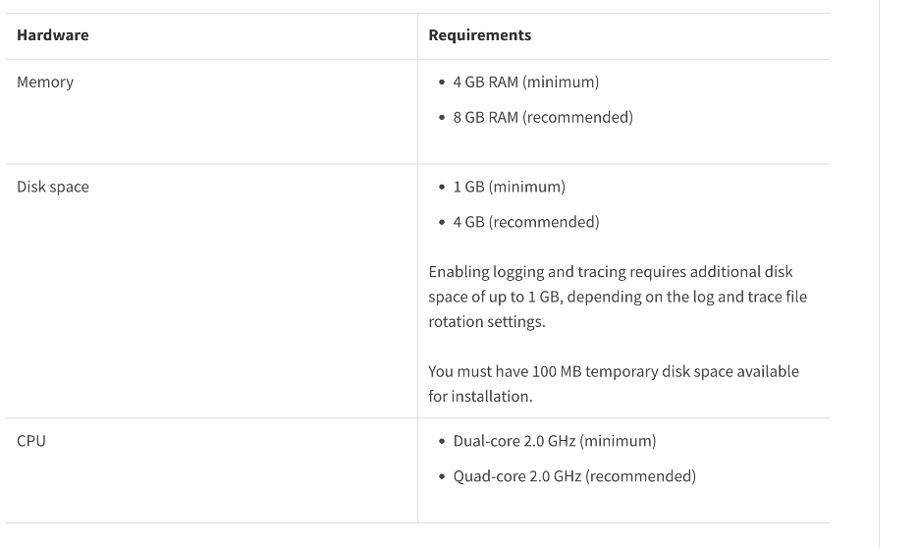Image resolution: width=919 pixels, height=548 pixels.
Task: Click the bullet before "Quad-core 2.0 GHz"
Action: (442, 477)
